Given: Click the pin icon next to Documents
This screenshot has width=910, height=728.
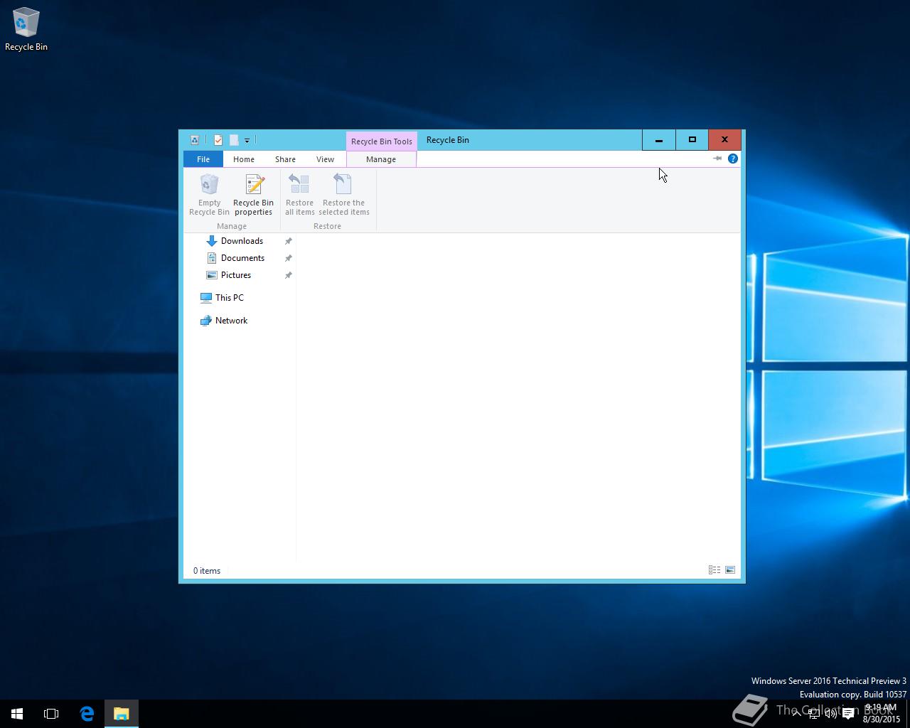Looking at the screenshot, I should pyautogui.click(x=288, y=258).
